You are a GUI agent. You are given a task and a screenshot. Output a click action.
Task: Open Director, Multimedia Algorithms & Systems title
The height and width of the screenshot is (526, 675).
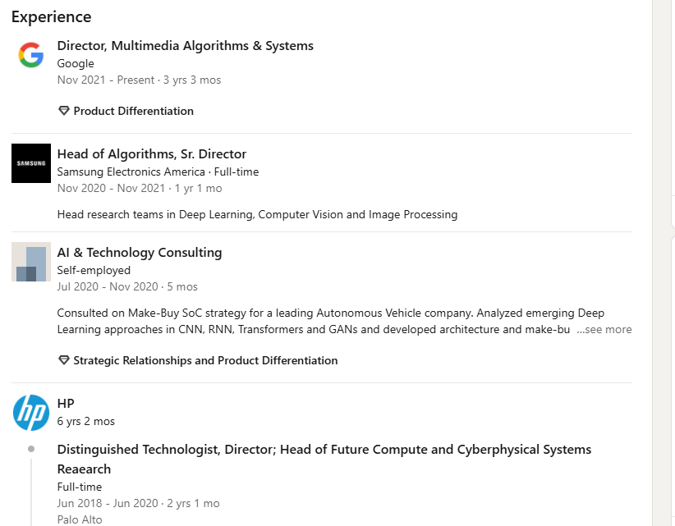(185, 46)
